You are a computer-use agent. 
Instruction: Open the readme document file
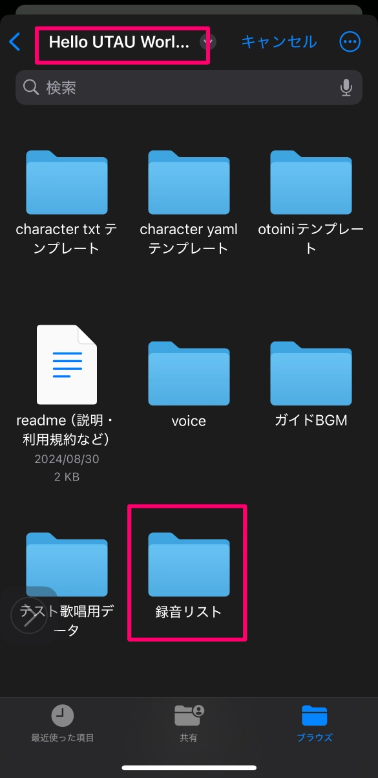pos(67,365)
